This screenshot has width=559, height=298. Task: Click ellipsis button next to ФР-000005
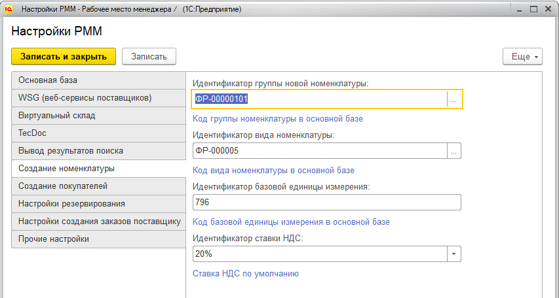point(454,151)
